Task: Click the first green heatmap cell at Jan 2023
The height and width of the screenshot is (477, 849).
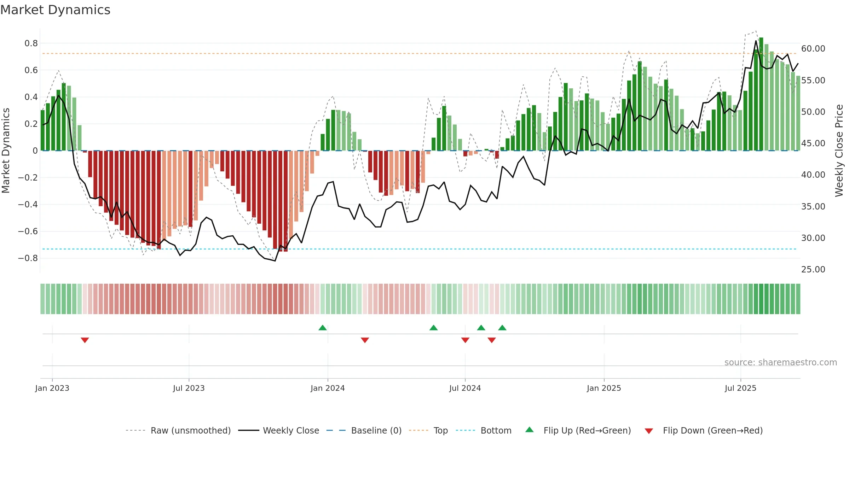Action: click(x=42, y=299)
